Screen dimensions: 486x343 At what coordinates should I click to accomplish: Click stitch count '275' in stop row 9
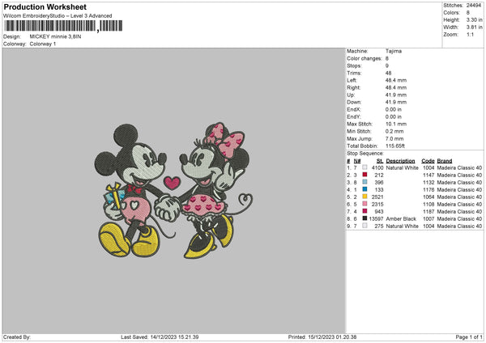379,226
